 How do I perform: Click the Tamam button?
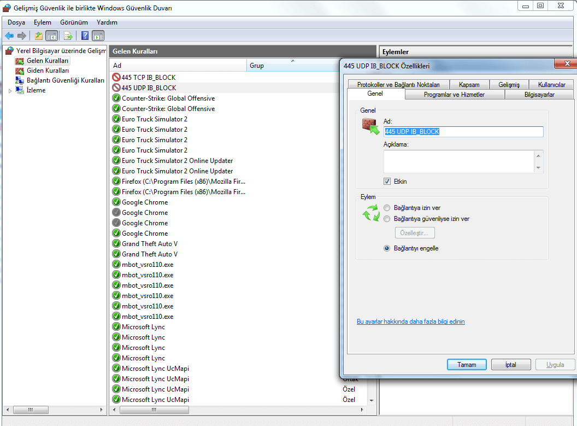coord(467,365)
